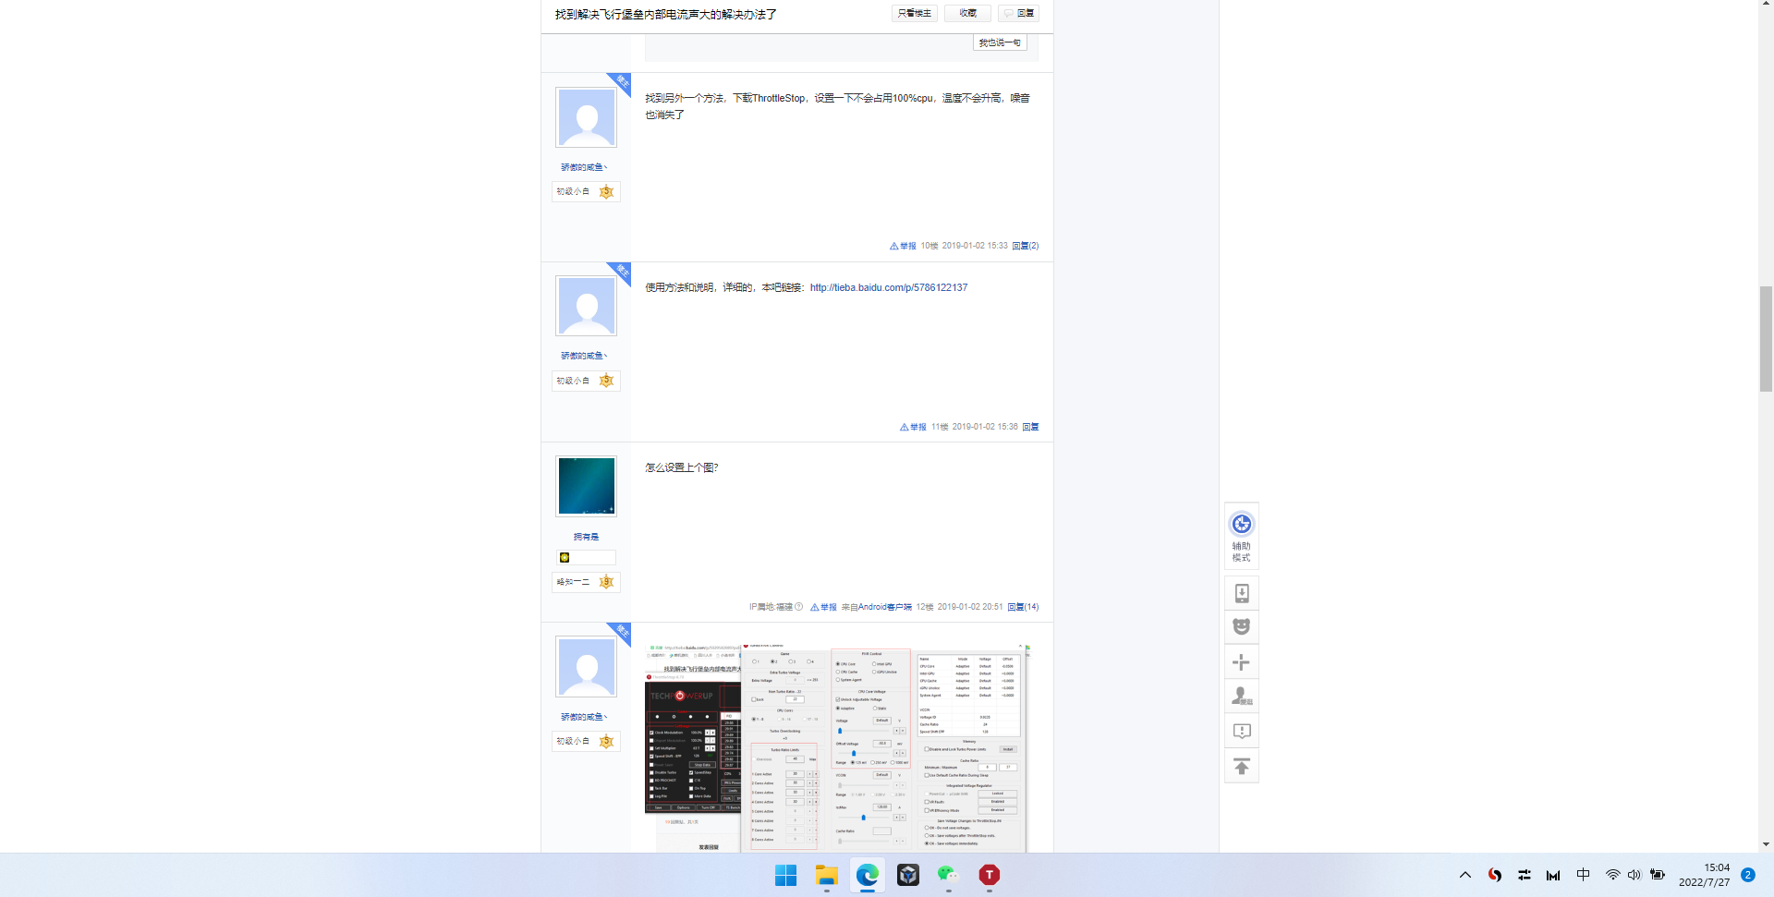Click Sogou input tray icon

click(x=1494, y=875)
